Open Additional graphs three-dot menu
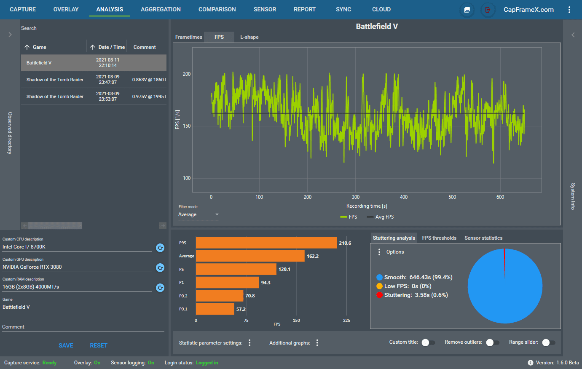The image size is (582, 369). click(x=317, y=343)
